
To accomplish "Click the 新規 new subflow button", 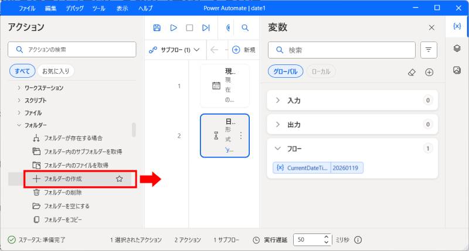I will point(244,50).
